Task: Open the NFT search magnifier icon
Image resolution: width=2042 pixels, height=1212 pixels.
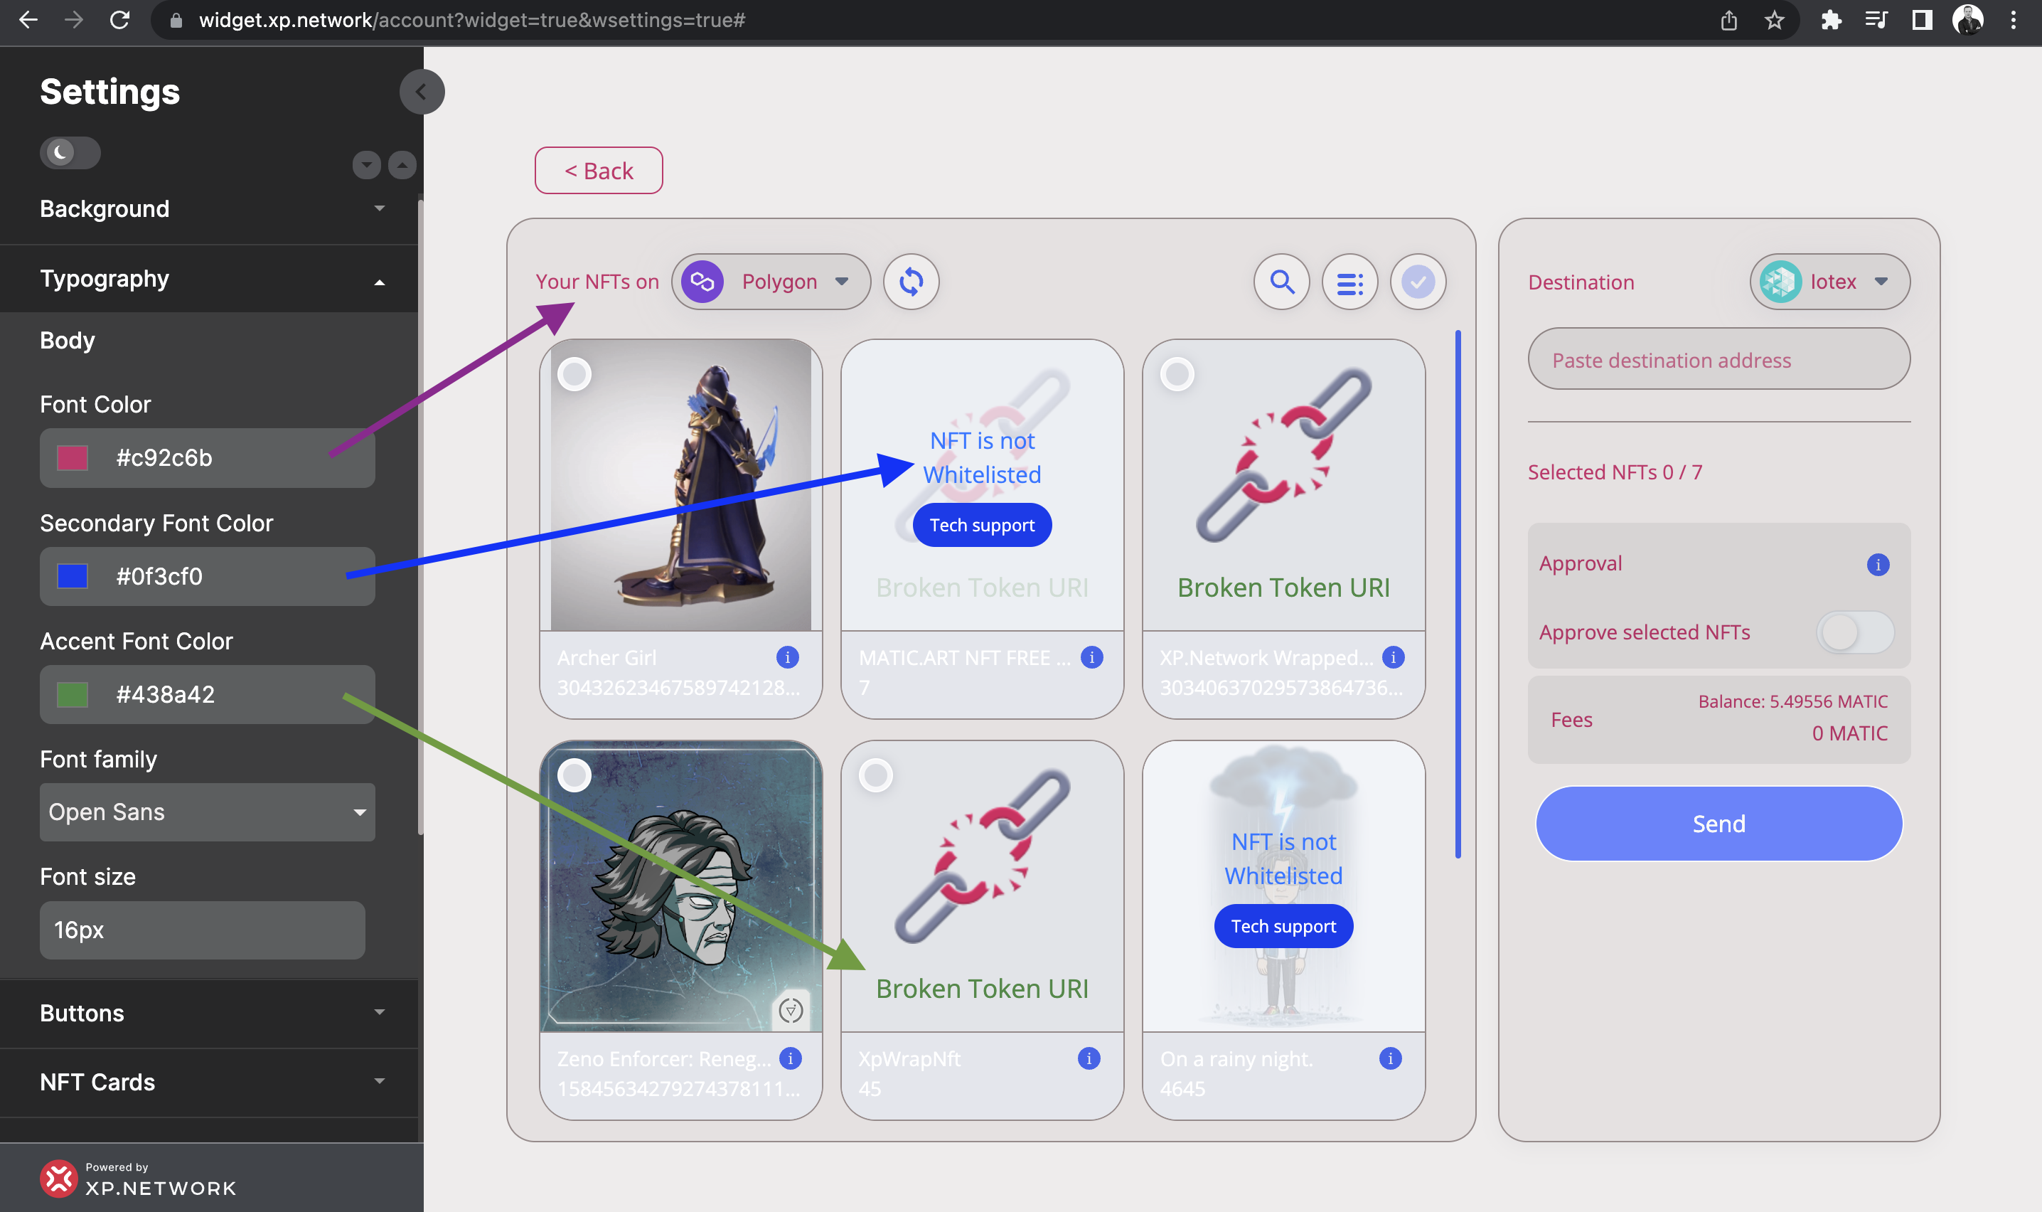Action: click(1281, 282)
